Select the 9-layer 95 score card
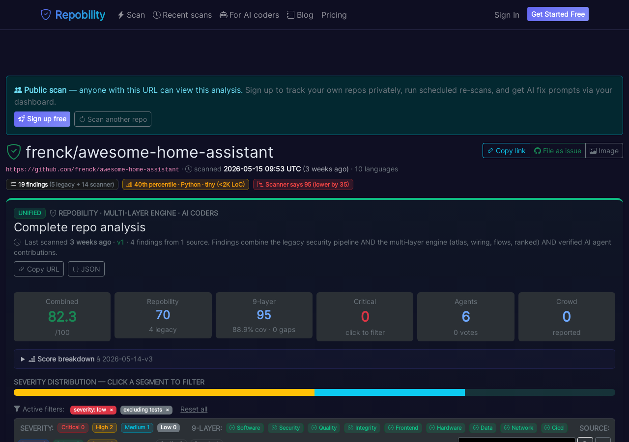Viewport: 629px width, 442px height. [264, 315]
